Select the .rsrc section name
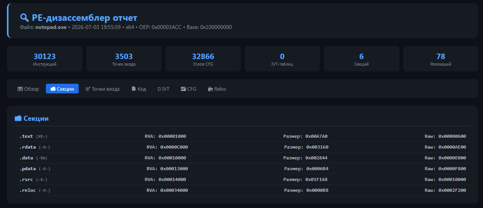Image resolution: width=483 pixels, height=208 pixels. click(26, 179)
